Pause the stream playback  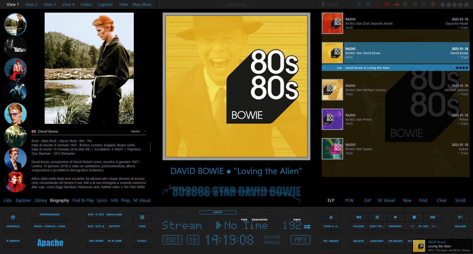[x=377, y=217]
